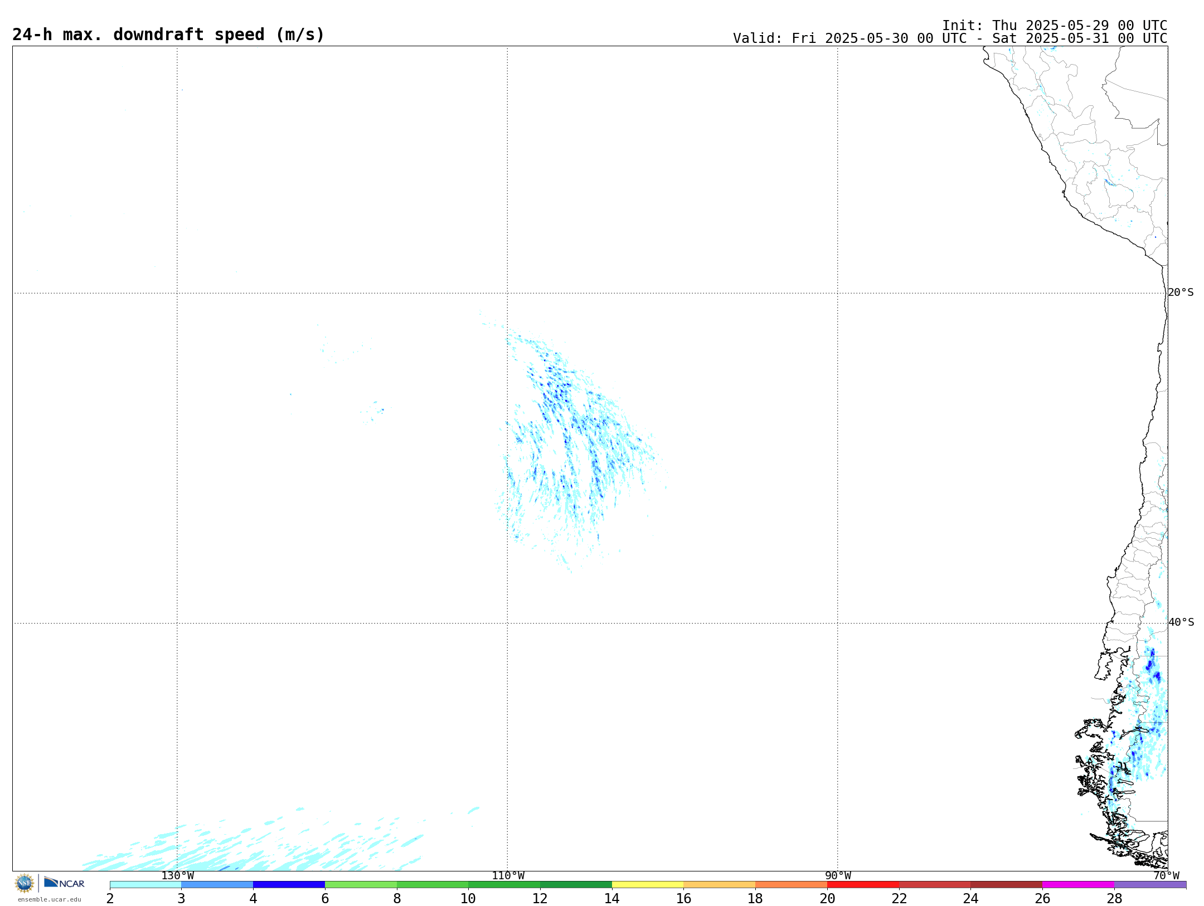Pick the light green 6–8 m/s swatch
1204x906 pixels.
point(361,885)
